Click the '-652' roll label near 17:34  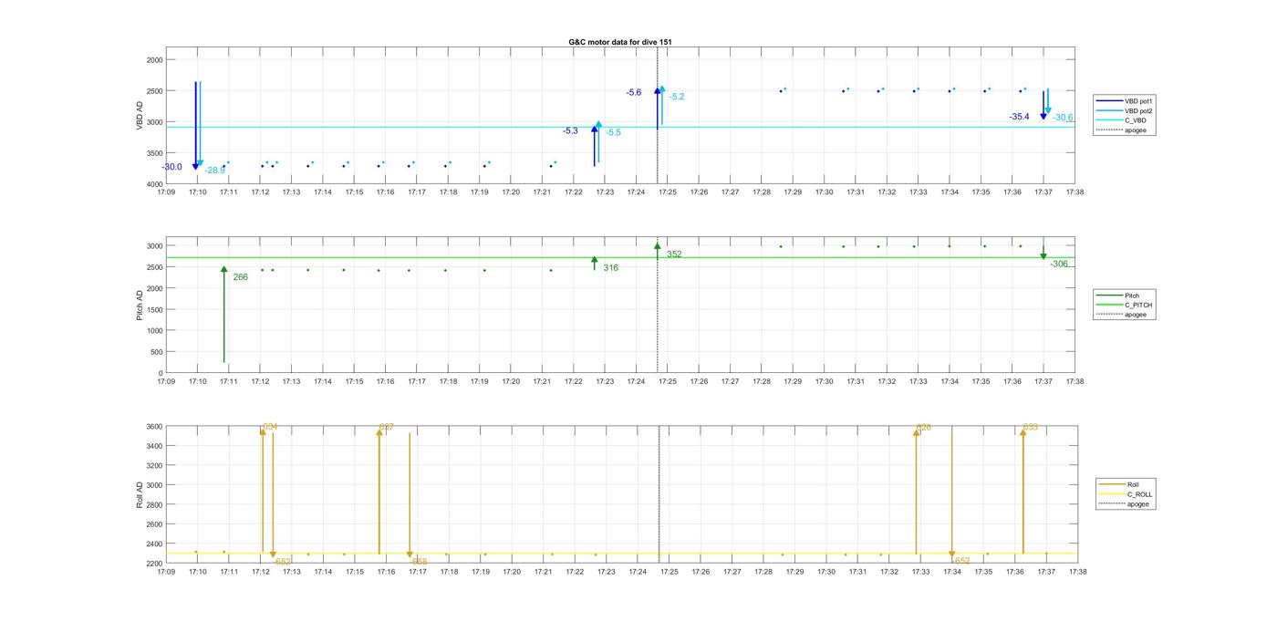click(961, 562)
